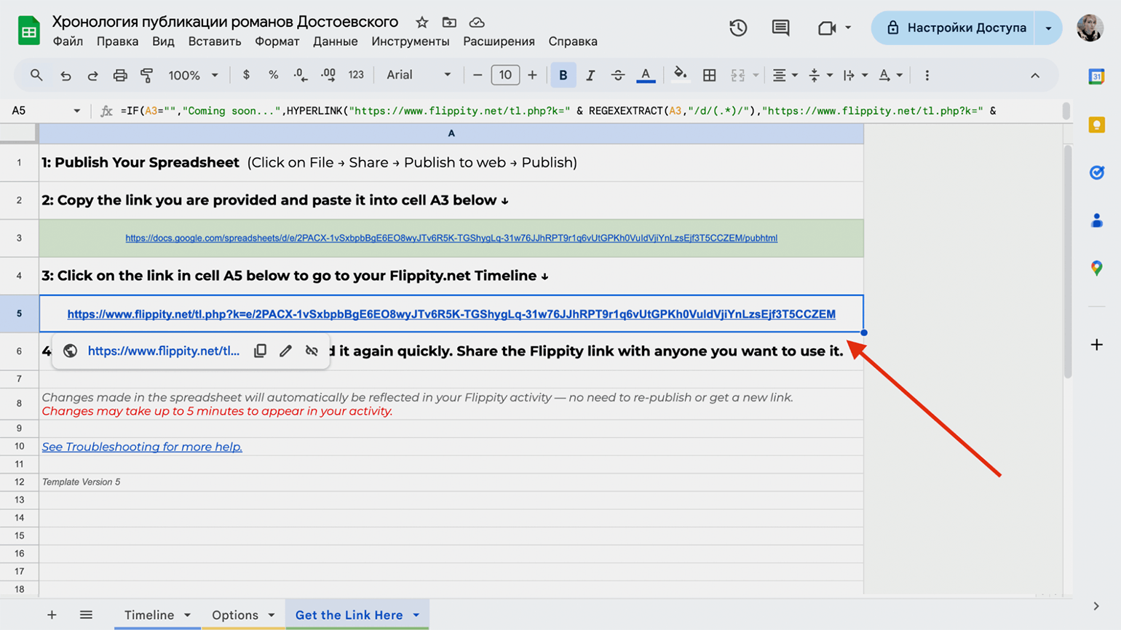1121x630 pixels.
Task: Increase decimal places
Action: (x=328, y=75)
